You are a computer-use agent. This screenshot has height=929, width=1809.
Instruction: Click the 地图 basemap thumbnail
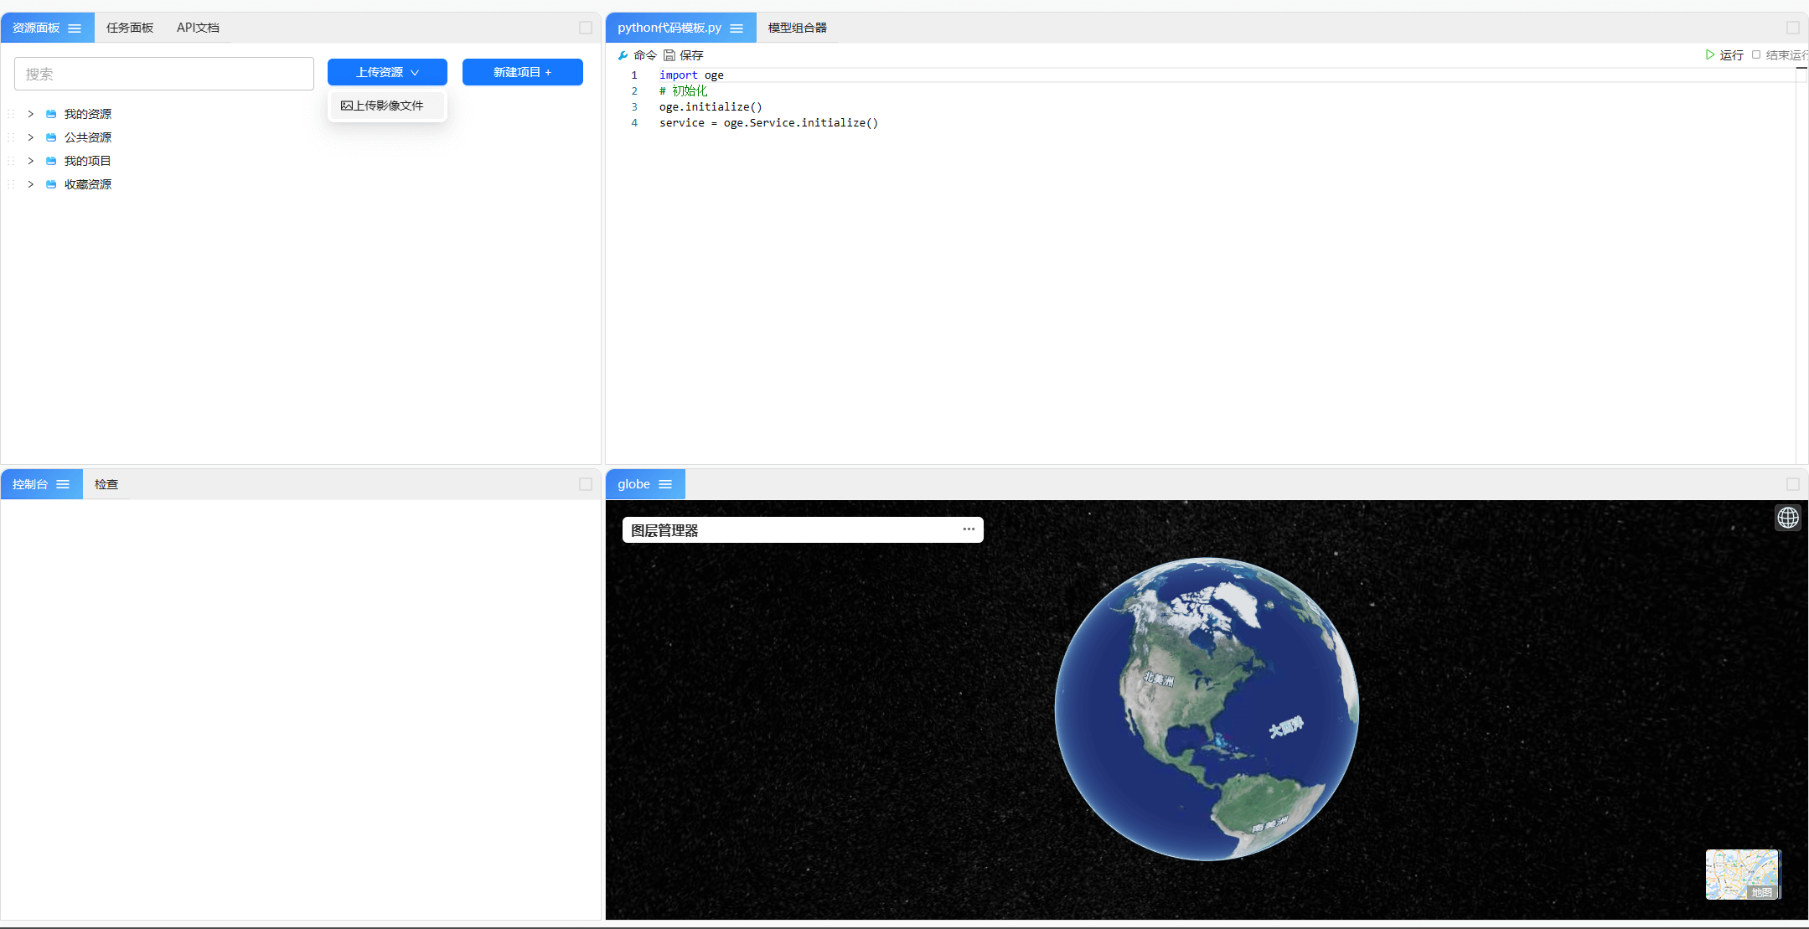coord(1742,874)
